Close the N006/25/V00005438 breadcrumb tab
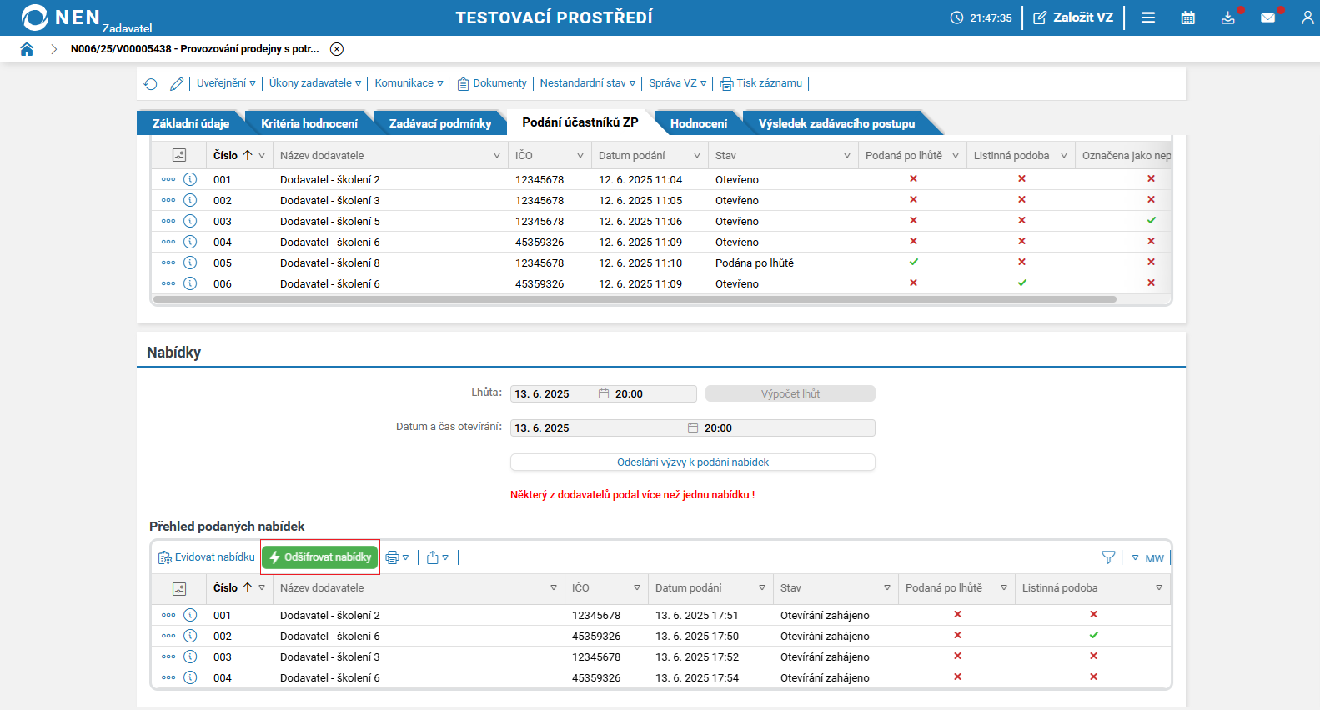Image resolution: width=1320 pixels, height=710 pixels. 337,49
